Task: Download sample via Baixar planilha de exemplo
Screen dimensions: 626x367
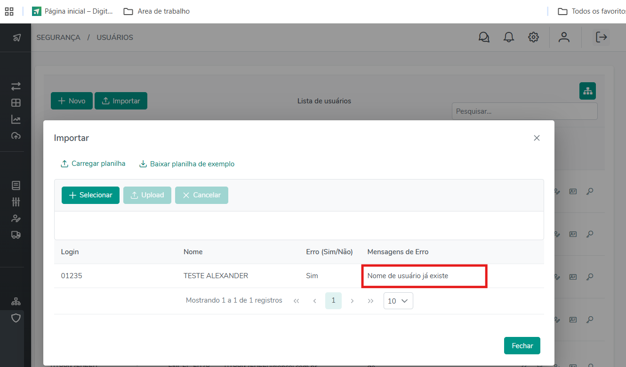Action: pos(187,164)
